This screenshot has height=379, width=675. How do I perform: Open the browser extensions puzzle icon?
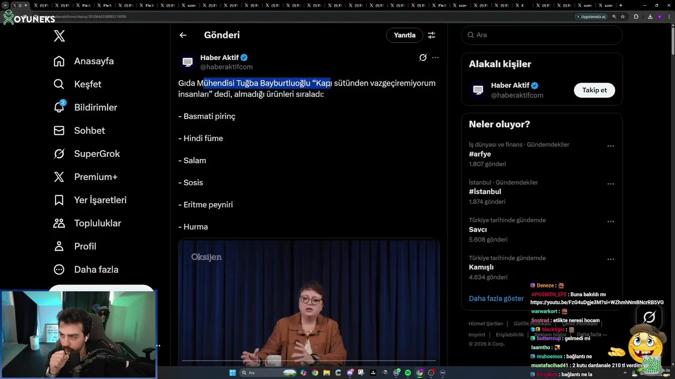[x=636, y=16]
